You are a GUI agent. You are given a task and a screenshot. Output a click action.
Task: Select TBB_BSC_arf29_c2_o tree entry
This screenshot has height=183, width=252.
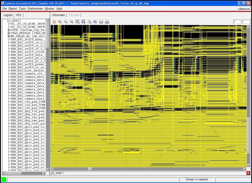tap(28, 49)
